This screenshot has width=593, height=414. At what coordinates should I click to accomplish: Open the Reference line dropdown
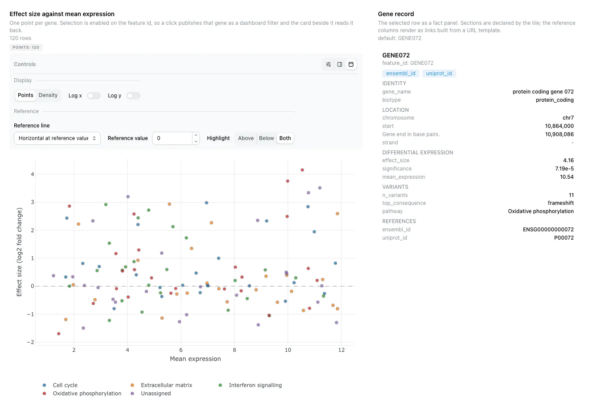point(57,138)
